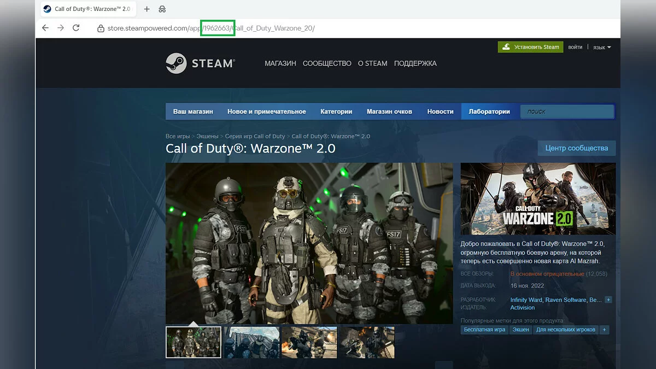
Task: Go back using browser back arrow
Action: 45,28
